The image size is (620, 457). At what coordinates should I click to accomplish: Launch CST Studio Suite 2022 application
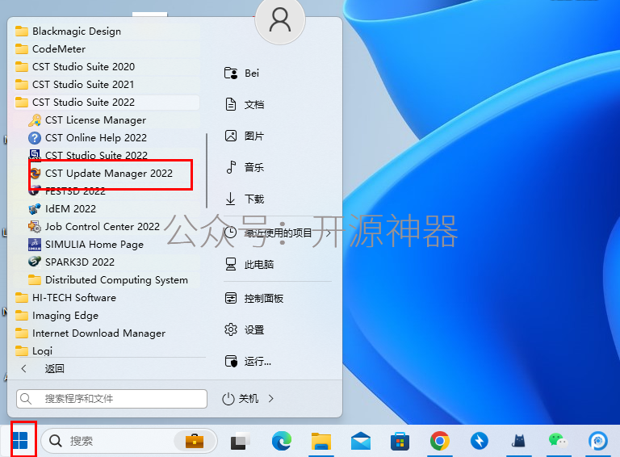[x=95, y=155]
